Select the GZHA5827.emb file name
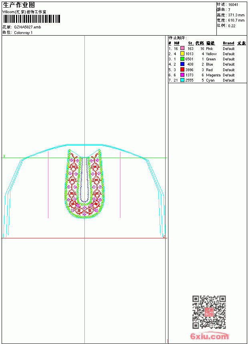This screenshot has width=248, height=344. pyautogui.click(x=28, y=27)
